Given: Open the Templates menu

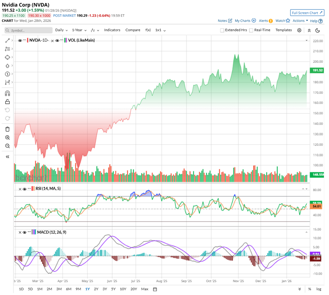Looking at the screenshot, I should 283,30.
